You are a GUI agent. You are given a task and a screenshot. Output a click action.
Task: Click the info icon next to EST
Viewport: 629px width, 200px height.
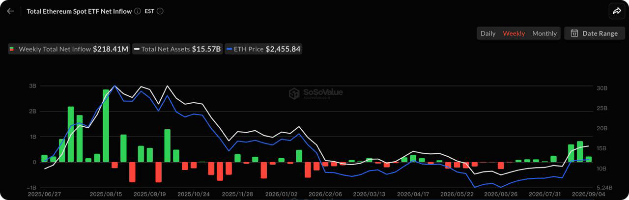point(160,11)
